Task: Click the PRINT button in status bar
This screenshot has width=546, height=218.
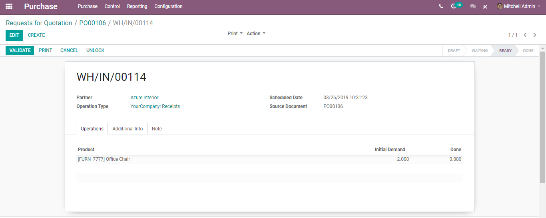Action: (x=46, y=50)
